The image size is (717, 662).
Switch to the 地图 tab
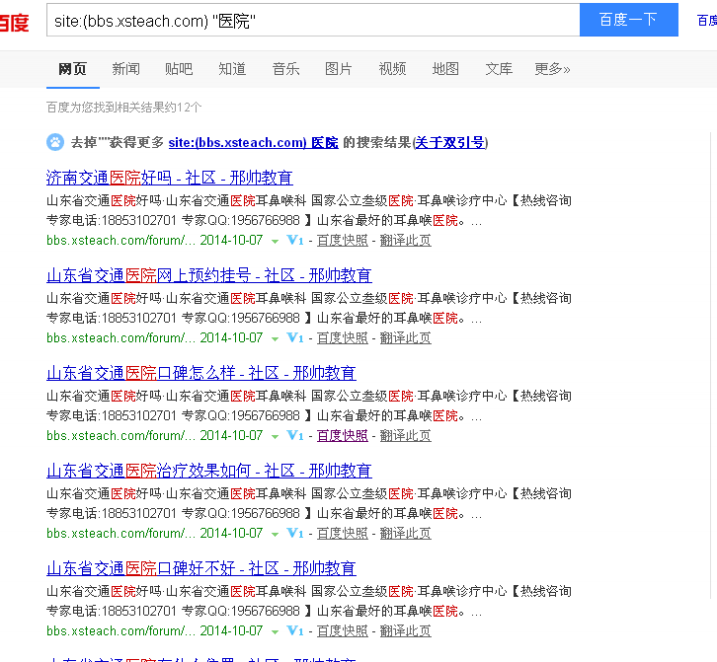coord(445,69)
